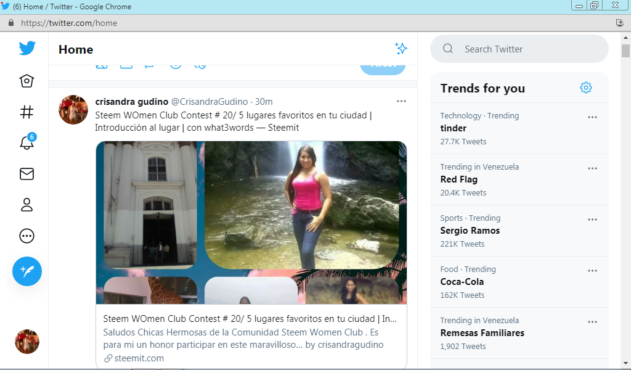Open Messages envelope icon
This screenshot has width=631, height=370.
[26, 174]
